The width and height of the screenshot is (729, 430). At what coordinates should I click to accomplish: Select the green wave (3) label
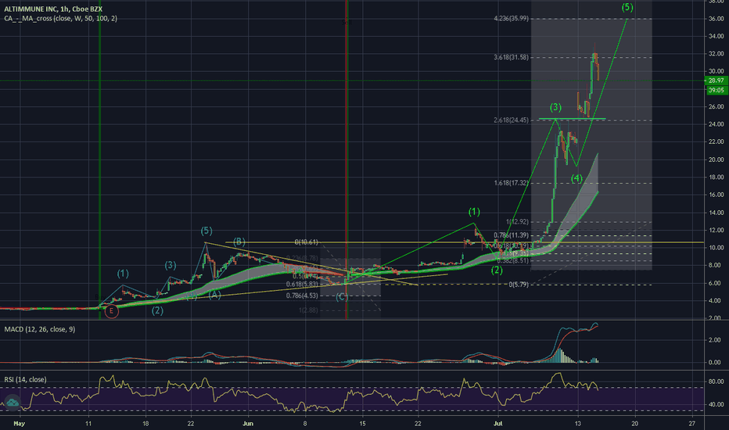point(555,107)
